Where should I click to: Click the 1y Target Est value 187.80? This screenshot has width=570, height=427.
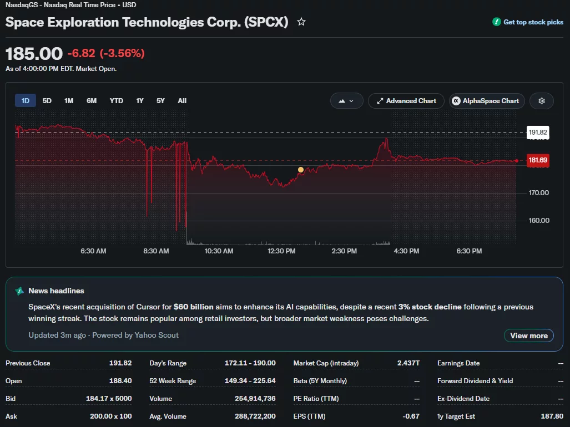pos(552,416)
